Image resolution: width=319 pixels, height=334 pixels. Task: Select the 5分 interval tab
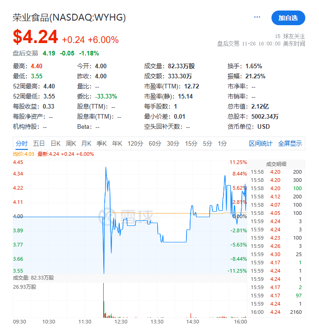coord(207,143)
